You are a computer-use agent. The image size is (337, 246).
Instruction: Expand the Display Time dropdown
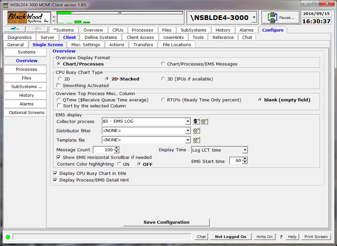[245, 150]
